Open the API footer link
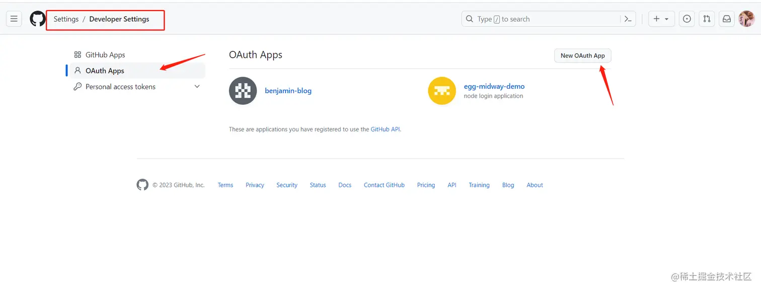761x291 pixels. pyautogui.click(x=452, y=185)
